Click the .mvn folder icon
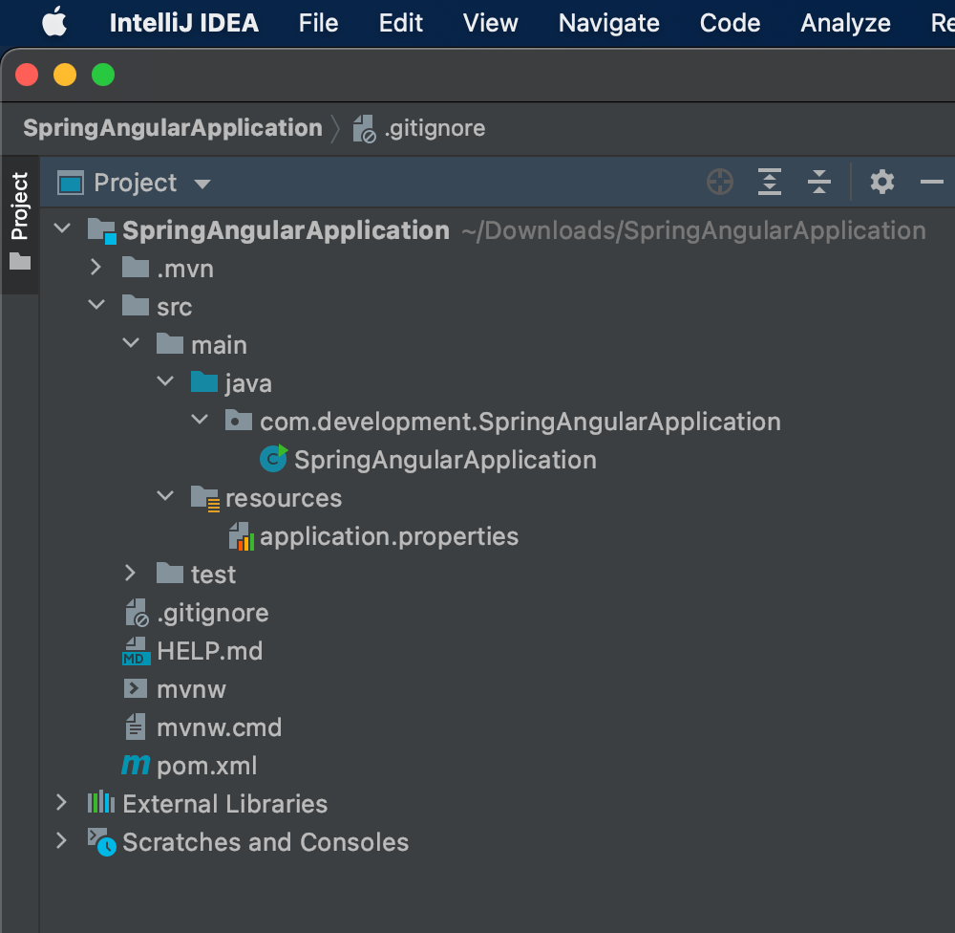Viewport: 955px width, 933px height. click(x=136, y=267)
